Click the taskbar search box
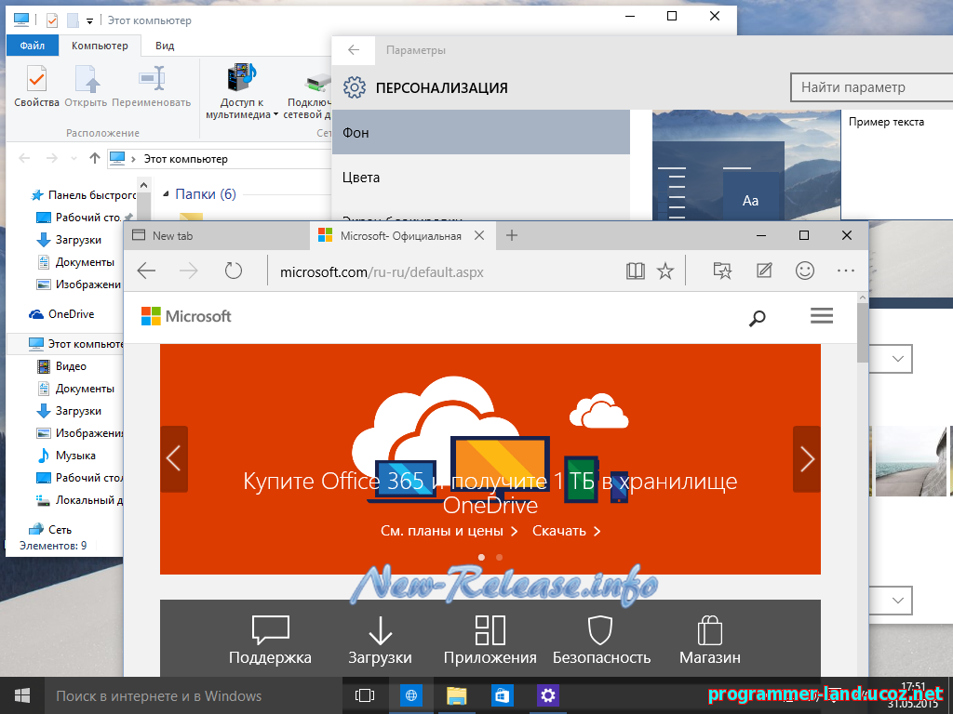 194,695
